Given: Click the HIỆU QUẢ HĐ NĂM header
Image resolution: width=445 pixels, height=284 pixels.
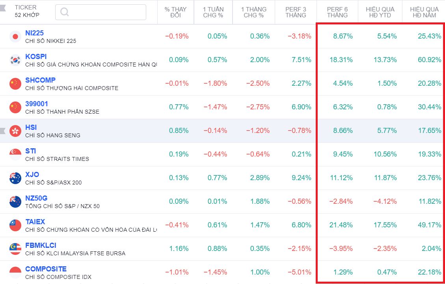Looking at the screenshot, I should 424,12.
